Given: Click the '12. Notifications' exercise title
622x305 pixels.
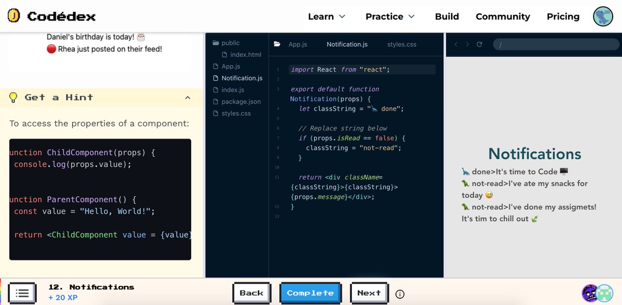Looking at the screenshot, I should pos(91,287).
